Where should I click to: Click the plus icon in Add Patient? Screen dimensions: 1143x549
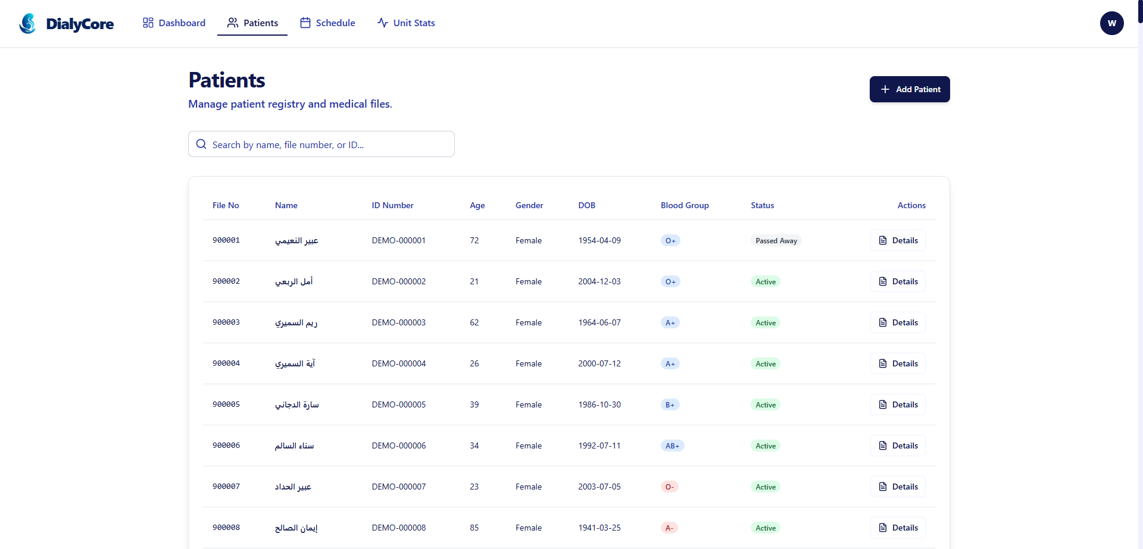click(885, 89)
